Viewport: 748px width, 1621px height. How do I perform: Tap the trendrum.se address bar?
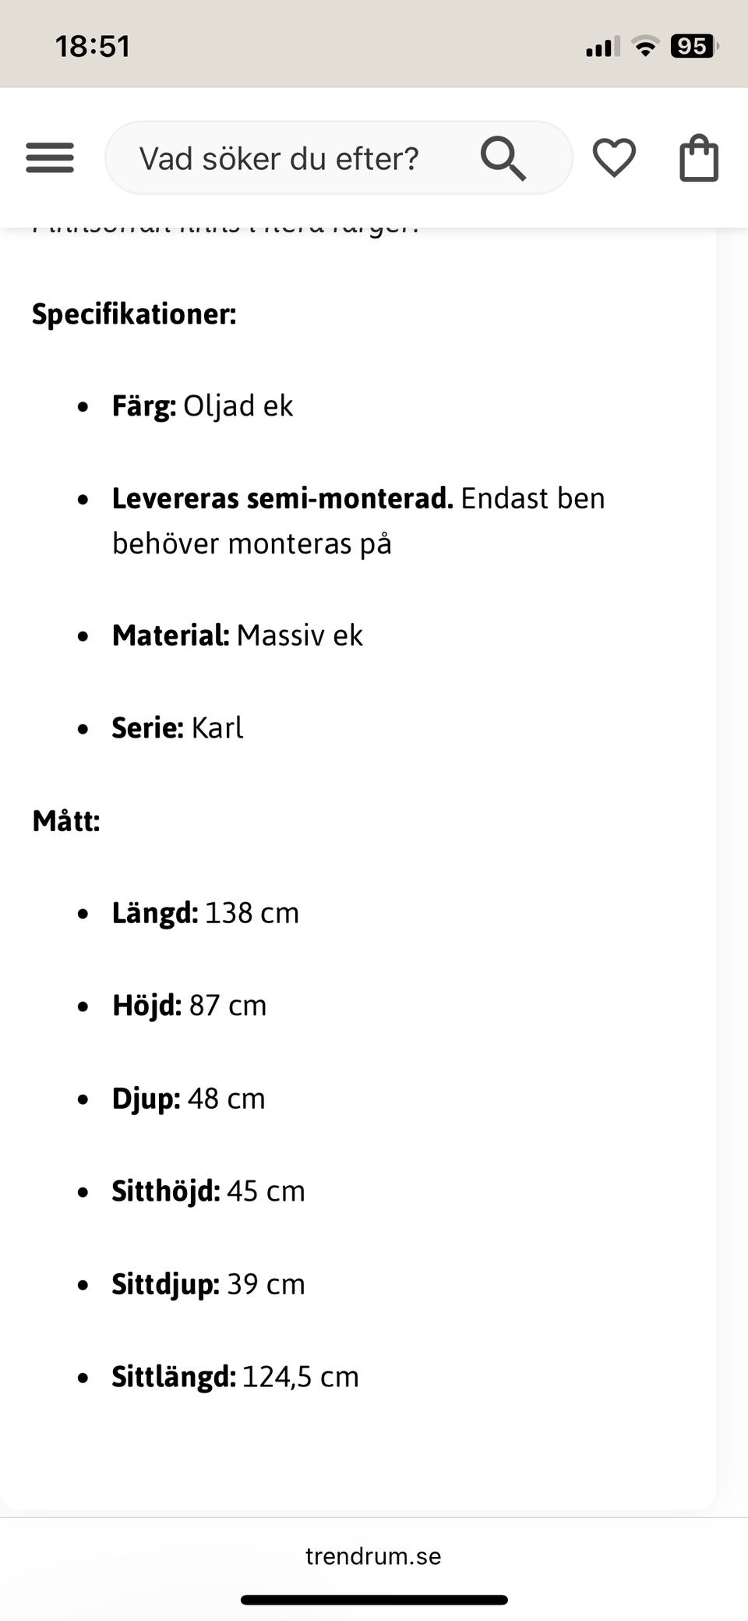point(373,1556)
